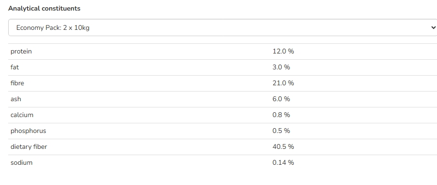437x185 pixels.
Task: Click the 40.5 % dietary fiber value
Action: click(x=283, y=146)
